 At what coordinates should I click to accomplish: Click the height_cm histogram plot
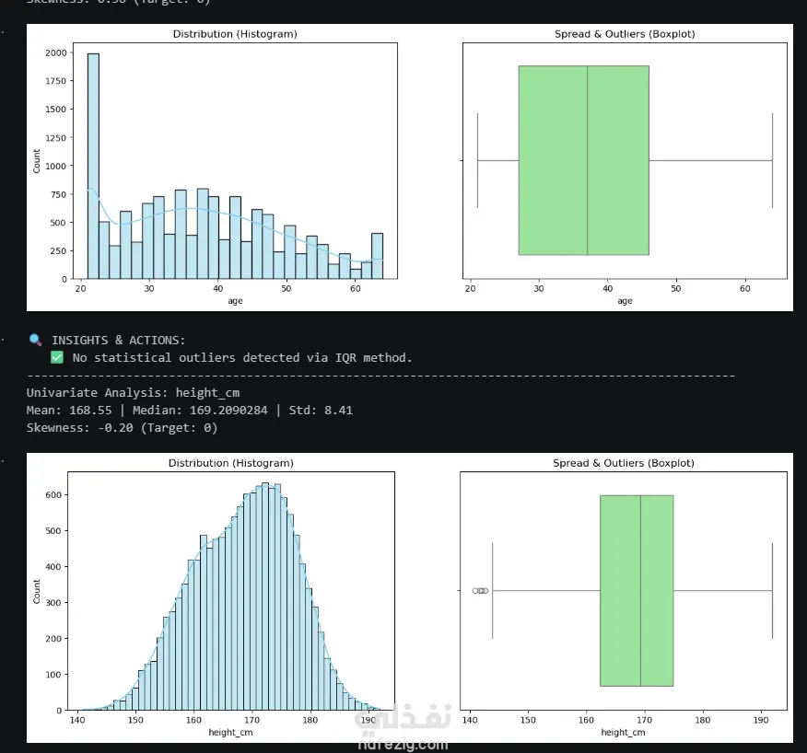[x=231, y=590]
